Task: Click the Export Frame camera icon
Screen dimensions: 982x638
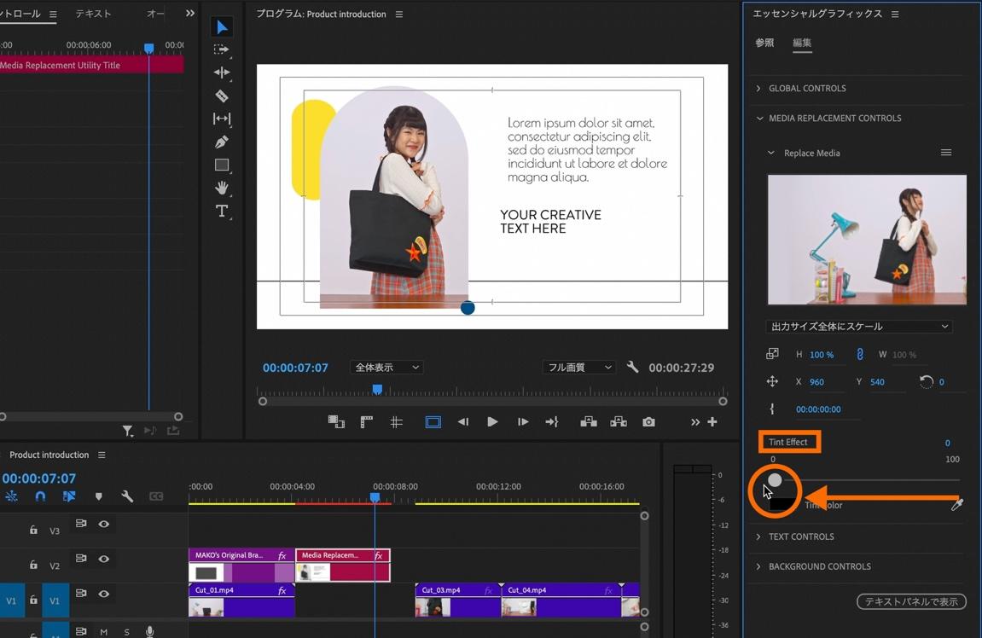Action: point(648,421)
